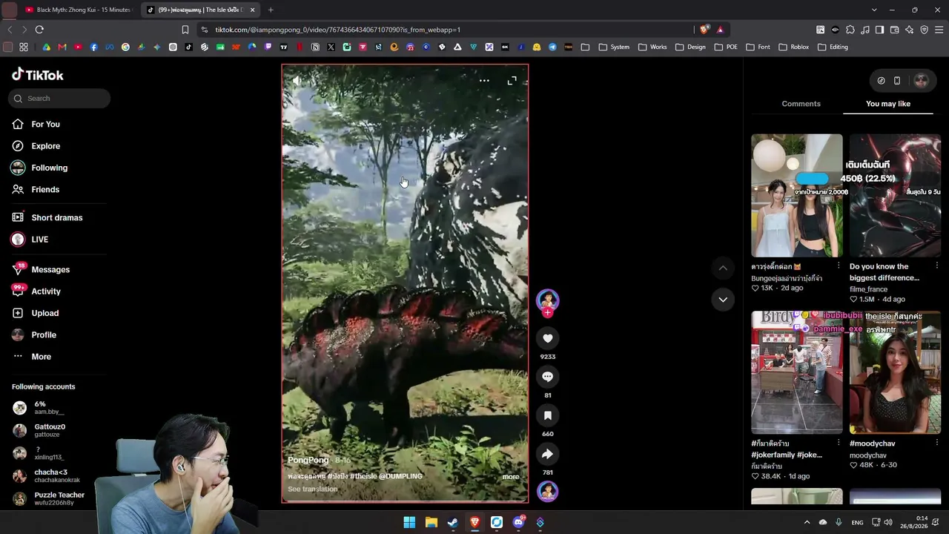
Task: Open options for the Bungeejaa video card
Action: coord(839,266)
